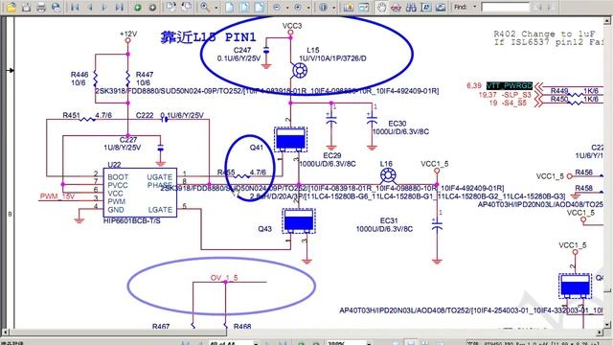Click the VCC3 power label
613x345 pixels.
pos(292,26)
